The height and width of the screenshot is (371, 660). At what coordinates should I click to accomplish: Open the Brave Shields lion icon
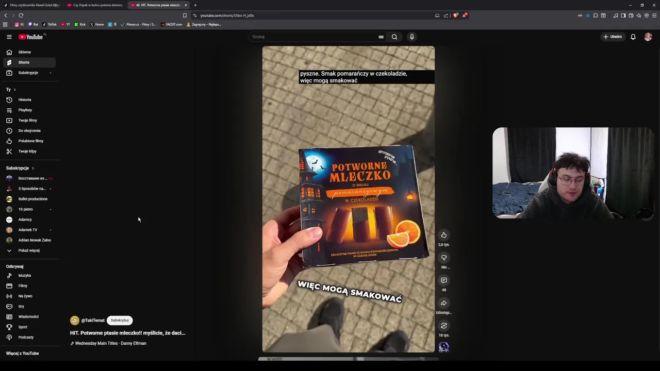tap(455, 15)
